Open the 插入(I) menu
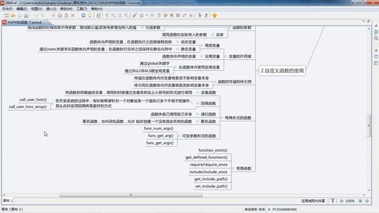 [x=51, y=9]
